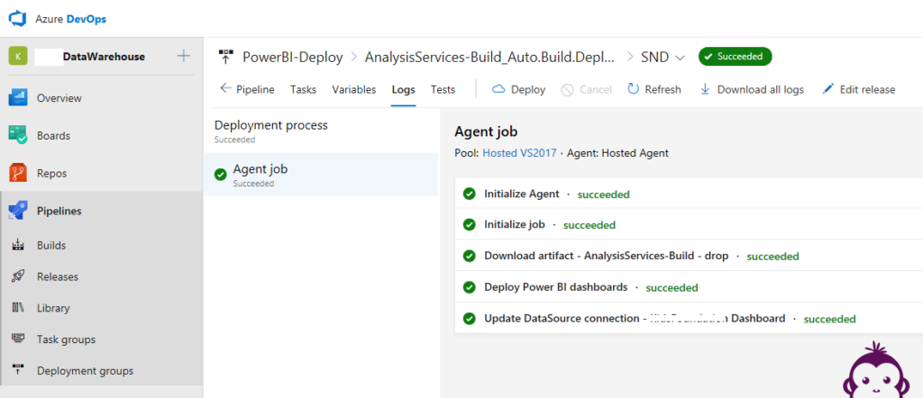Viewport: 923px width, 398px height.
Task: Click Deployment process heading
Action: pyautogui.click(x=270, y=124)
